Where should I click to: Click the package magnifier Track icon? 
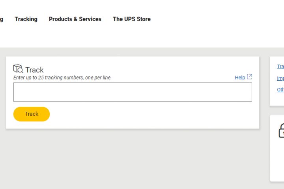[x=18, y=69]
